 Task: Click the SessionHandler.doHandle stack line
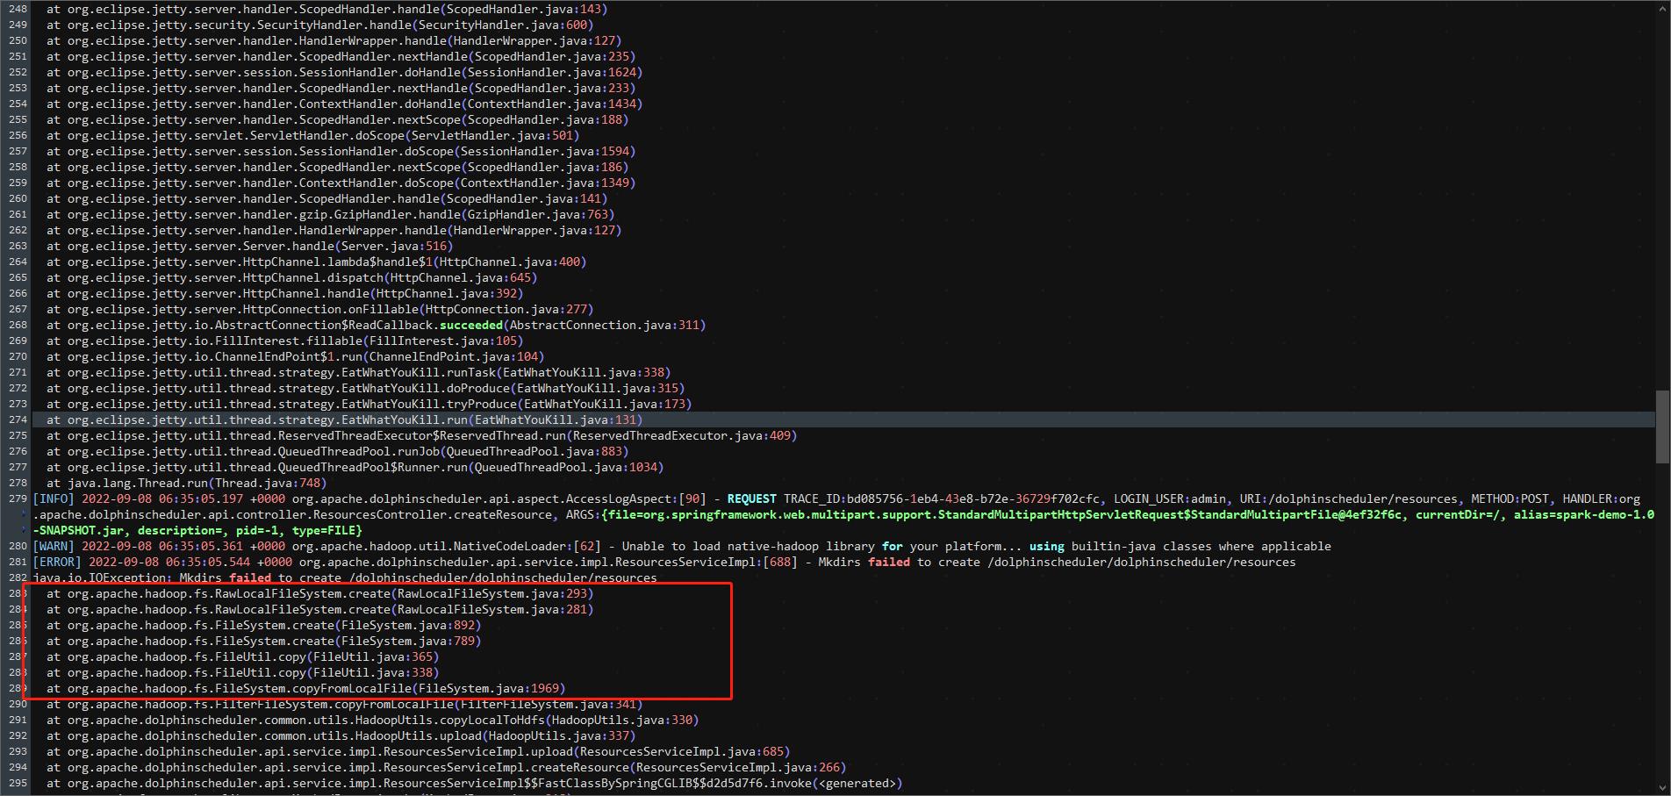click(345, 72)
